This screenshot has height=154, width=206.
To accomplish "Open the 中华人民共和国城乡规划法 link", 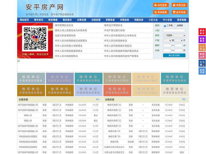I will click(118, 46).
